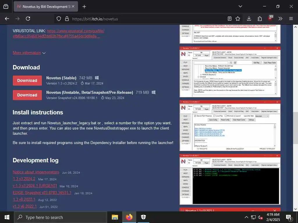
Task: Close the Novetus browser tab
Action: (x=73, y=6)
